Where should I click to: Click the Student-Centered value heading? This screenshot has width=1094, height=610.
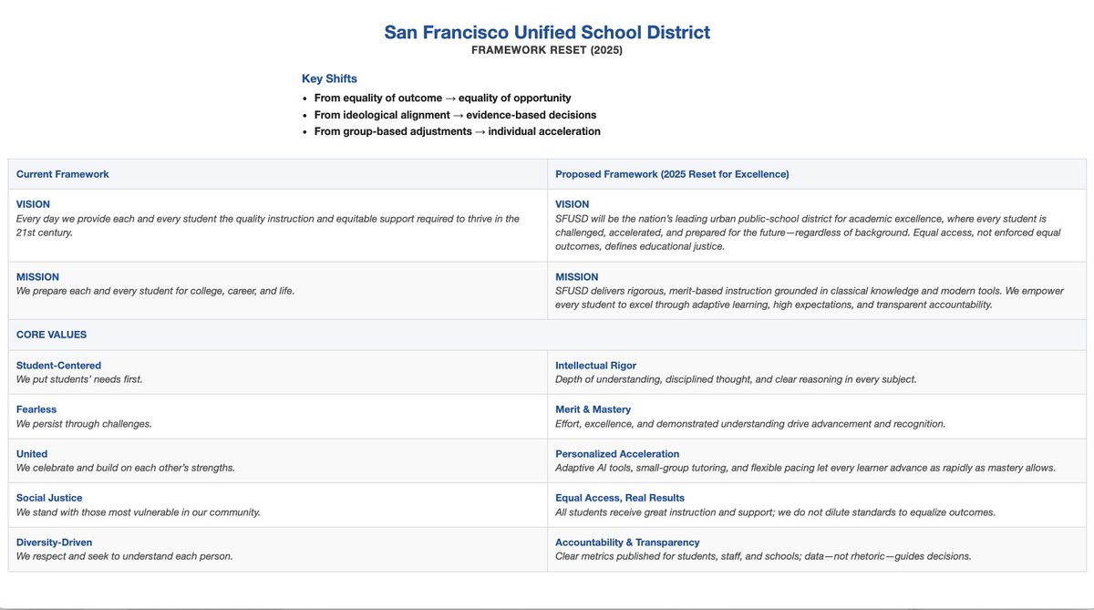(x=58, y=366)
